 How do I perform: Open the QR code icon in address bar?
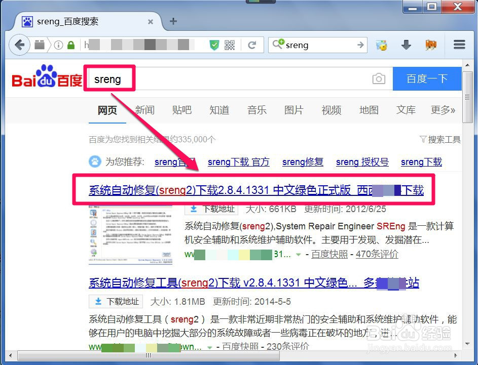(230, 46)
